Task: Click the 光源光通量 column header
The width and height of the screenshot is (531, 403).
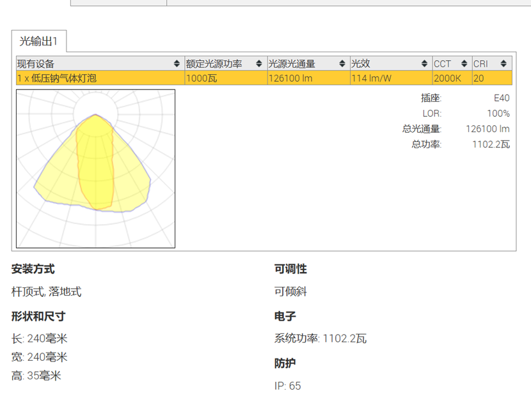Action: pos(308,64)
